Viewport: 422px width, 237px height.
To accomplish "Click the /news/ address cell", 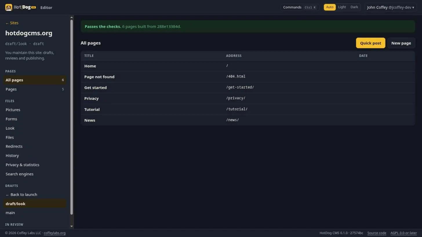I will click(232, 120).
